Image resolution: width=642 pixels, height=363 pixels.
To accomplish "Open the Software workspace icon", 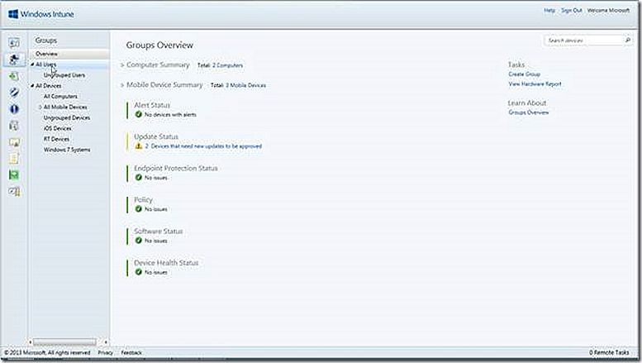I will click(x=14, y=126).
